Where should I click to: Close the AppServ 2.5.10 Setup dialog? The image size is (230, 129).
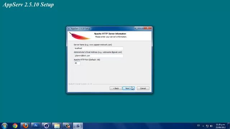click(148, 28)
